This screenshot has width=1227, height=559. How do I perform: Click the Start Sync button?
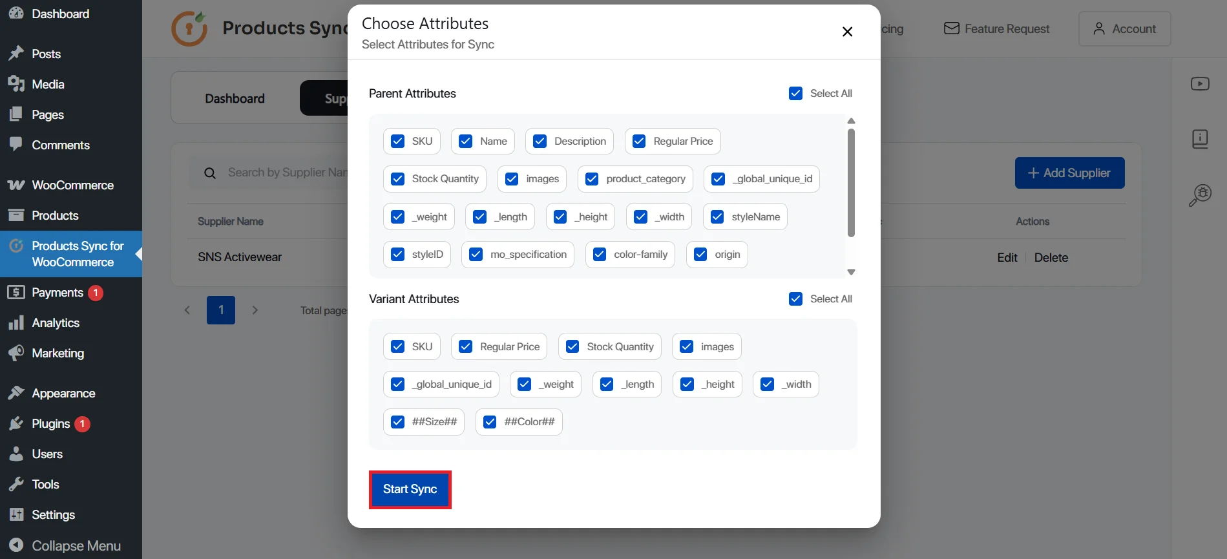coord(410,489)
